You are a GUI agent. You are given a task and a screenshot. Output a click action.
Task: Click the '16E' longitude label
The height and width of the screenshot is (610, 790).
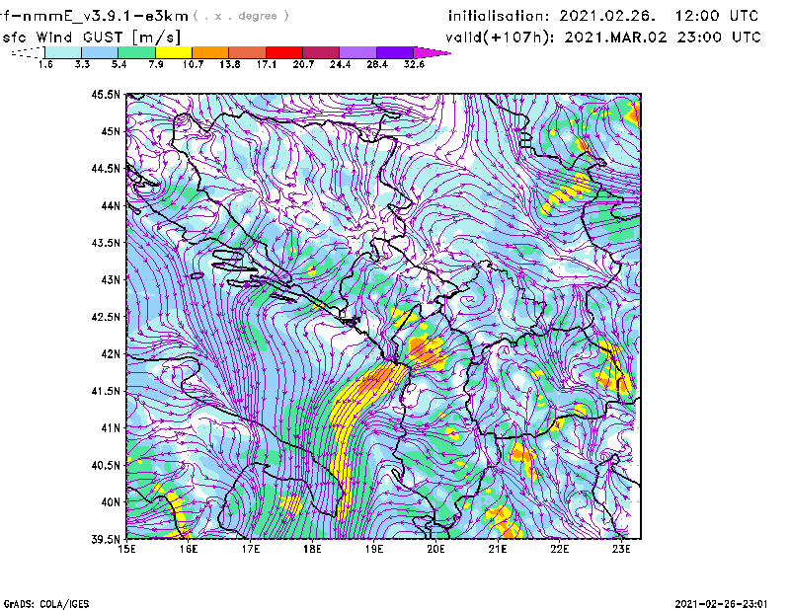pyautogui.click(x=189, y=549)
